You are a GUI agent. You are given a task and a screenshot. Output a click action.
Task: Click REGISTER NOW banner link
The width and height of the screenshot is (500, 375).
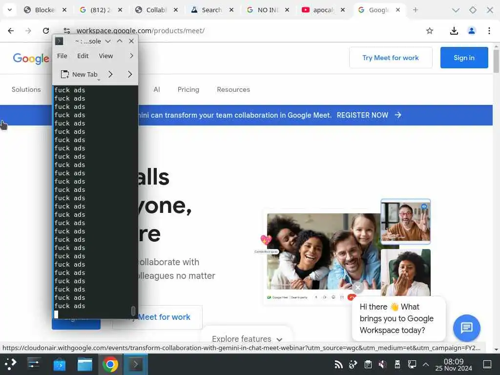[x=362, y=115]
